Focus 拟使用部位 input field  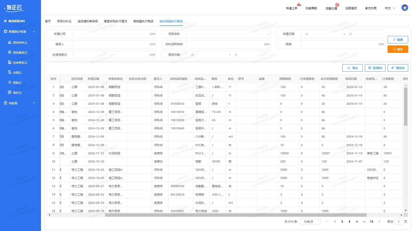tap(114, 55)
